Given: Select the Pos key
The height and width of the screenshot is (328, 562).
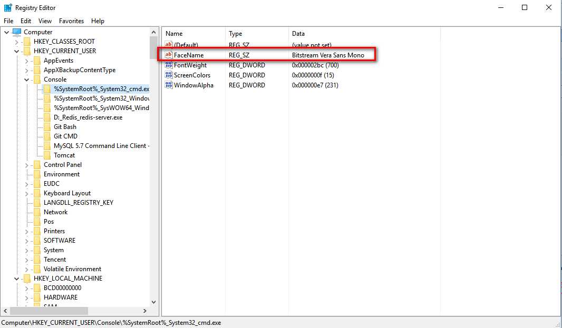Looking at the screenshot, I should [x=49, y=222].
